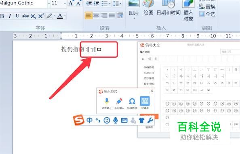Open the font size 11 dropdown
The image size is (240, 154).
pyautogui.click(x=65, y=3)
